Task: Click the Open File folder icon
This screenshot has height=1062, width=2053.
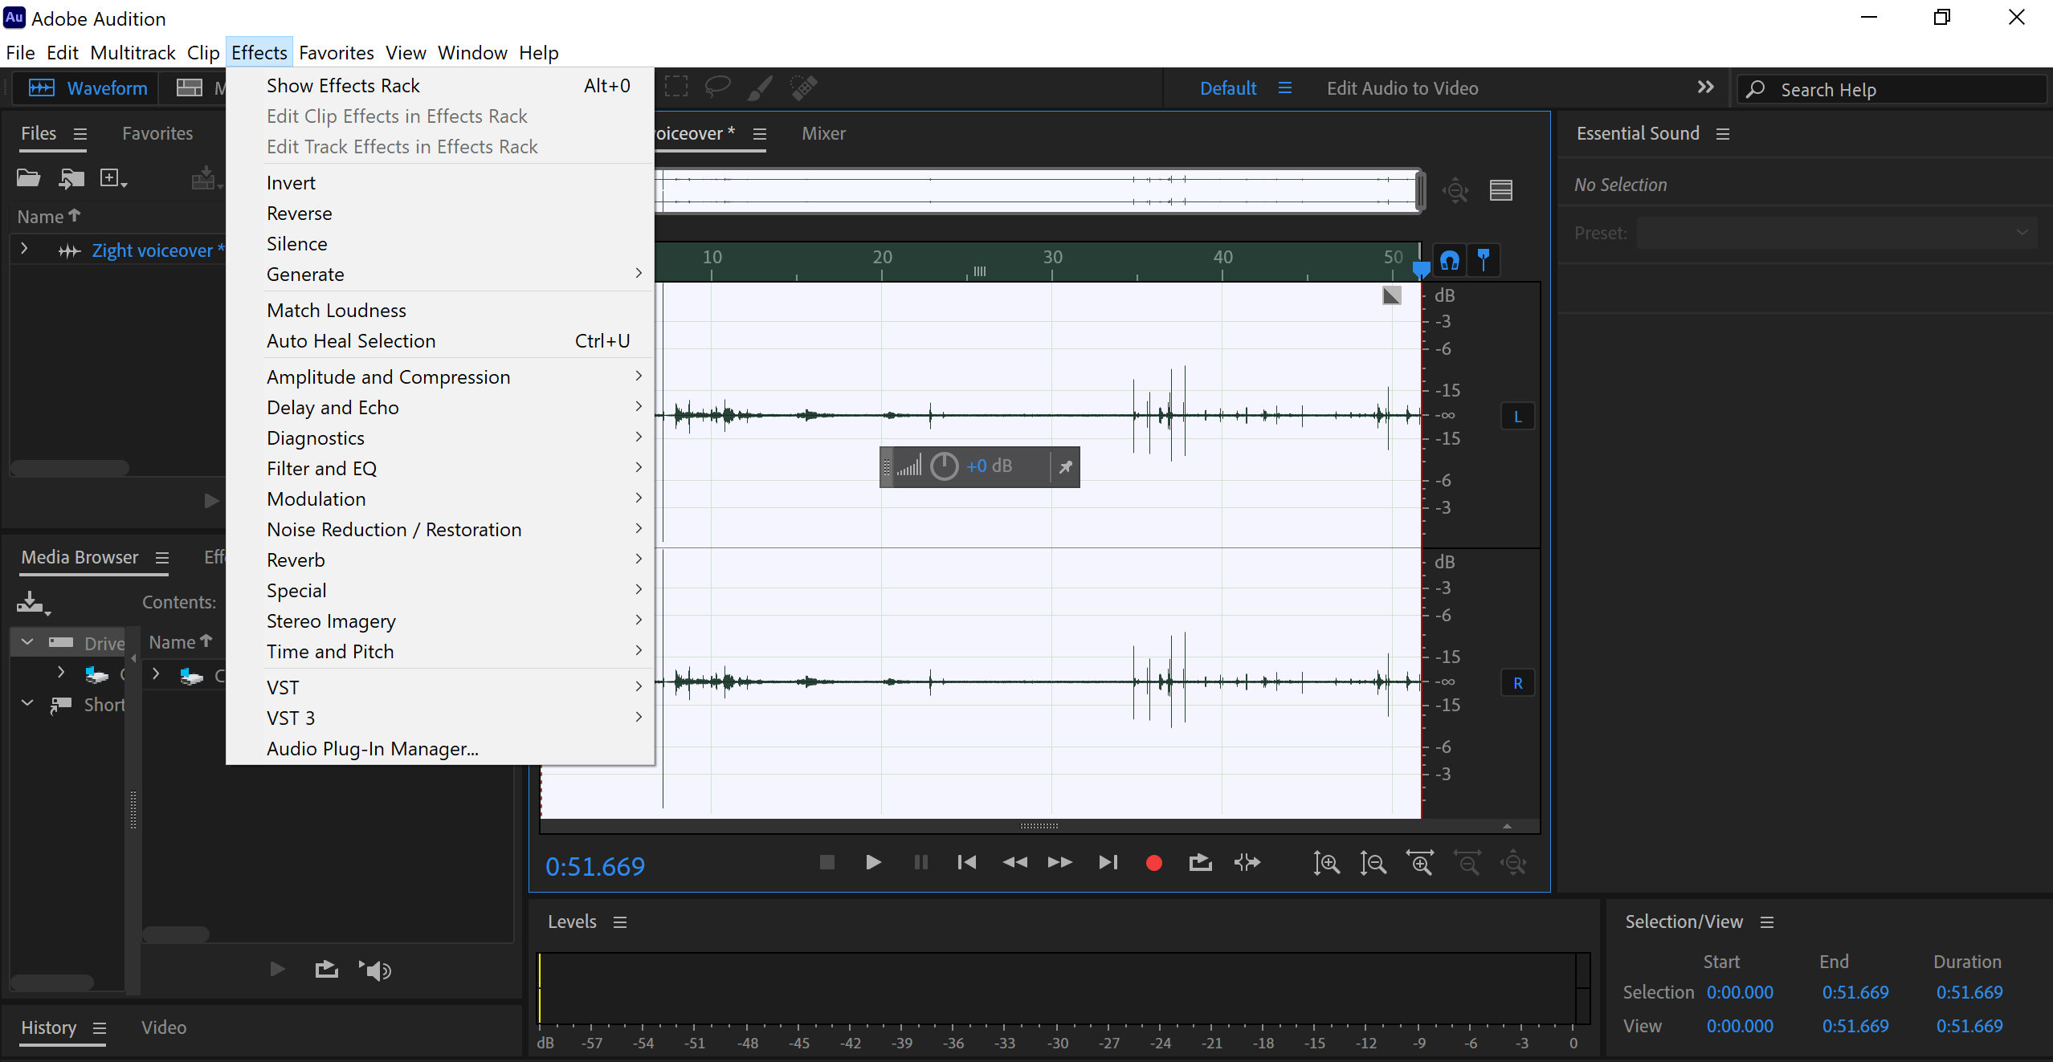Action: point(29,177)
